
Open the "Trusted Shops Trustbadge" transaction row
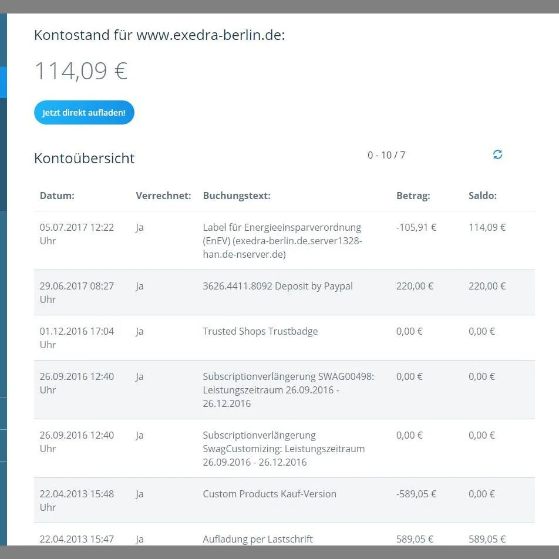tap(260, 331)
